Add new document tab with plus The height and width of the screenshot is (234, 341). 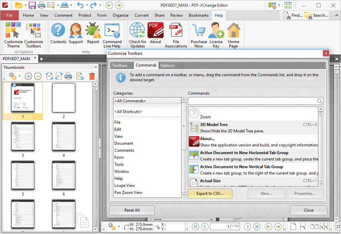pyautogui.click(x=41, y=59)
